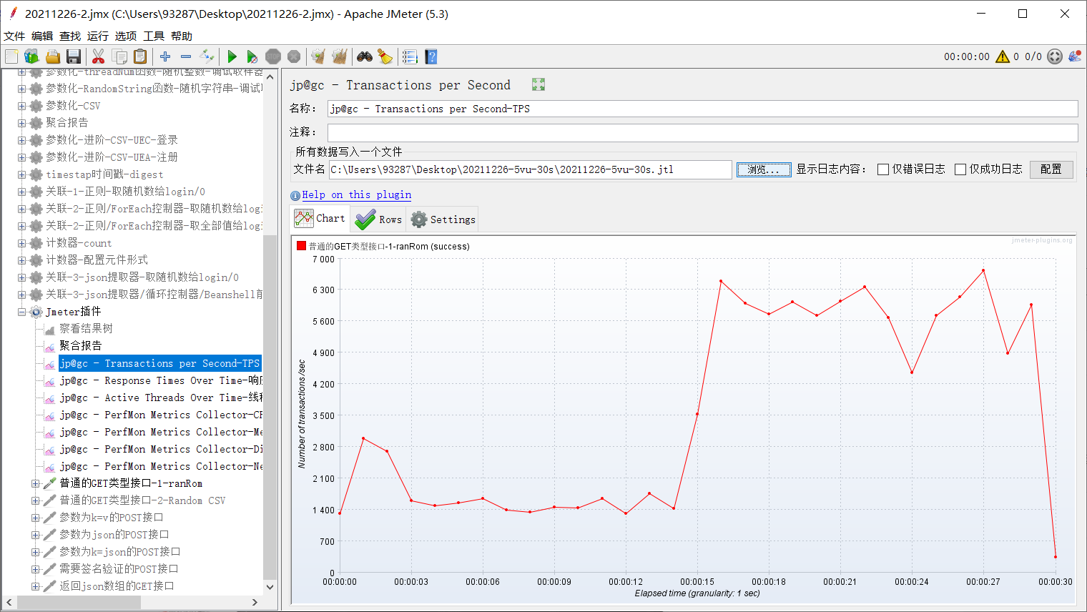Open the Help book icon
Image resolution: width=1087 pixels, height=612 pixels.
431,56
